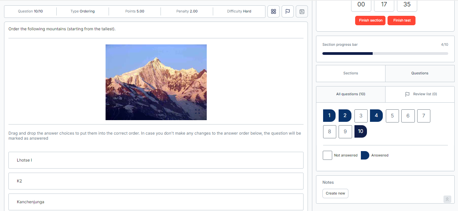Click the scroll-to-top double chevron icon

point(447,199)
